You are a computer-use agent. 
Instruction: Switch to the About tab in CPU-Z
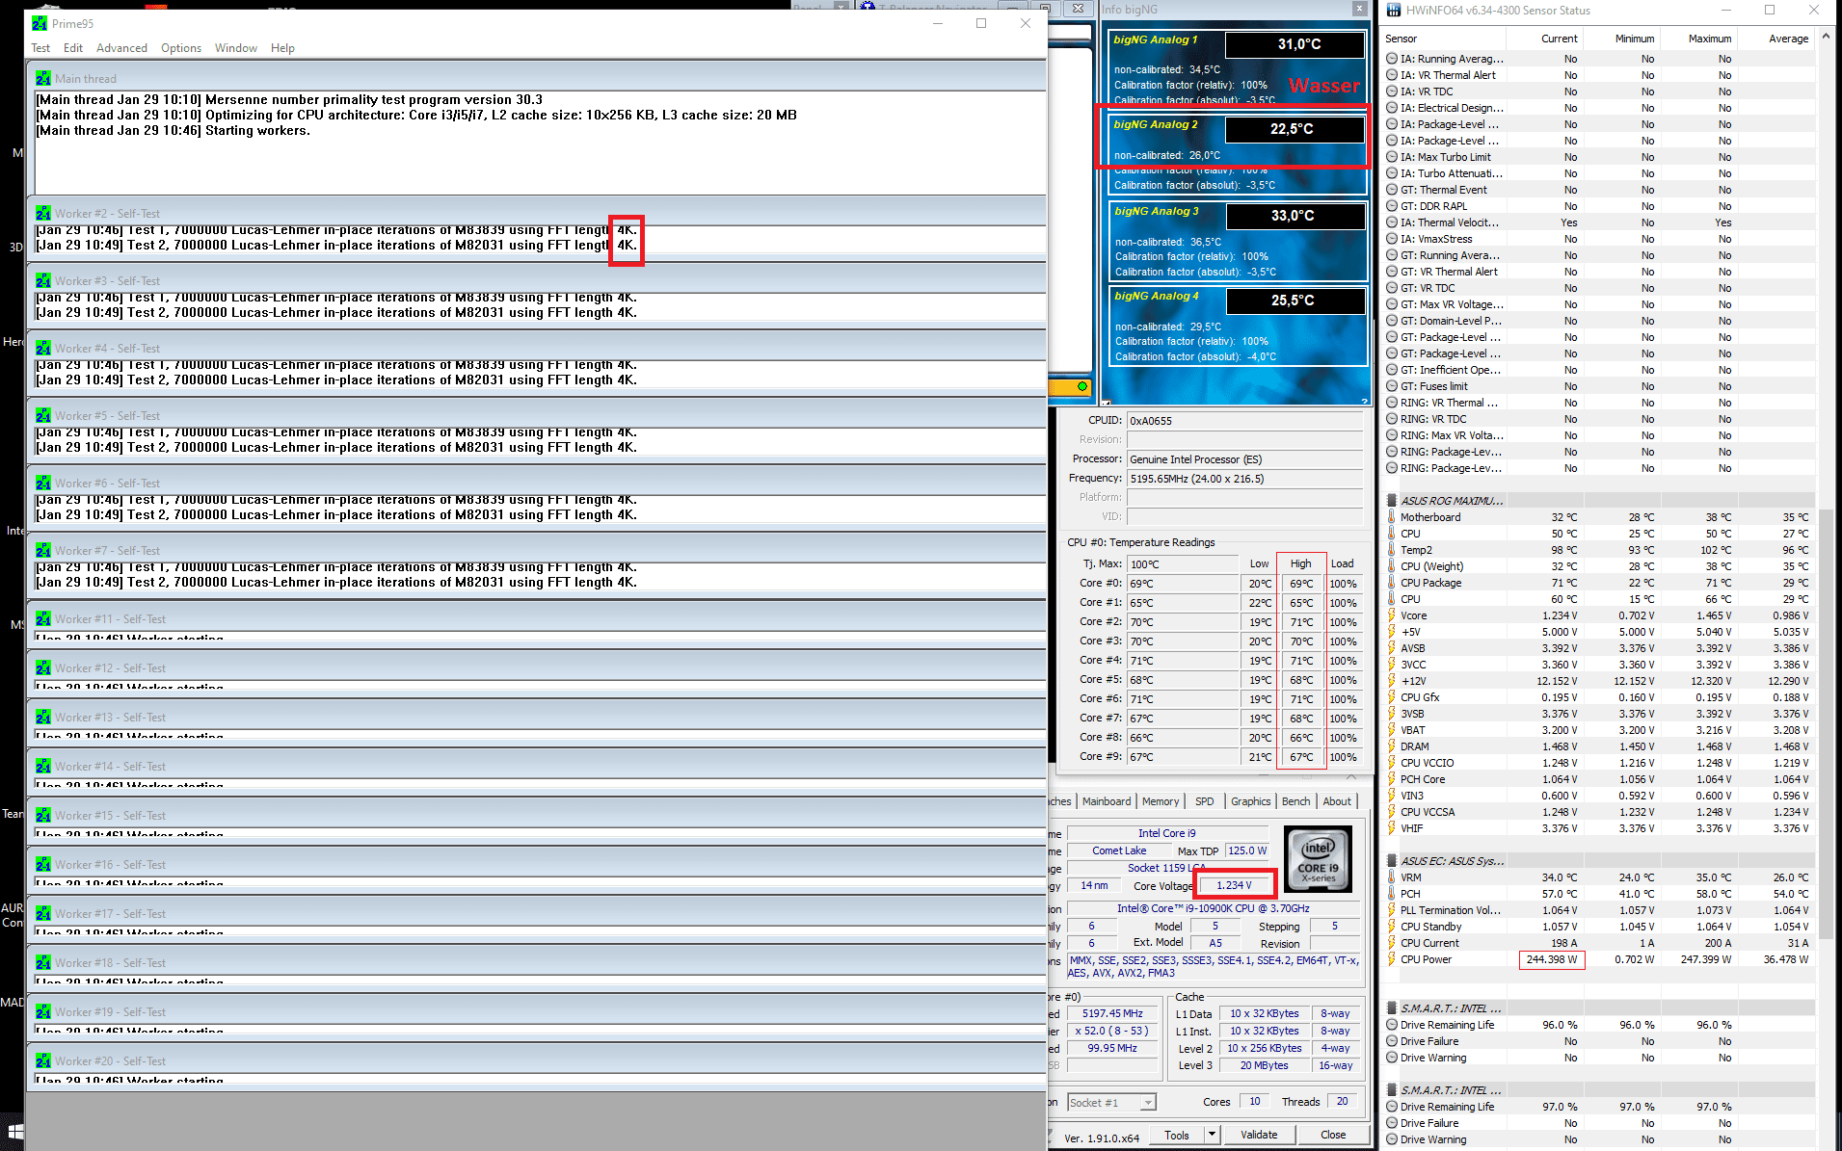point(1337,801)
